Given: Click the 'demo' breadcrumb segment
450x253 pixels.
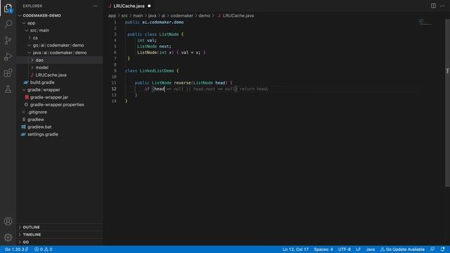Looking at the screenshot, I should [205, 15].
